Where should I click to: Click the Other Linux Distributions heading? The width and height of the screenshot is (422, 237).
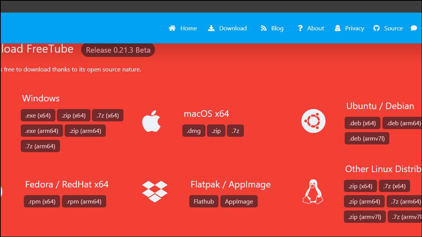tap(383, 169)
